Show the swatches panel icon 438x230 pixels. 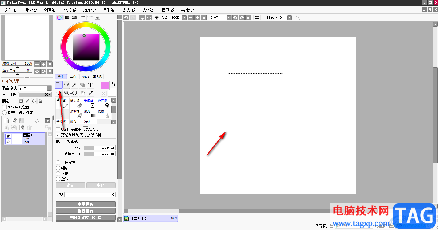tap(90, 18)
